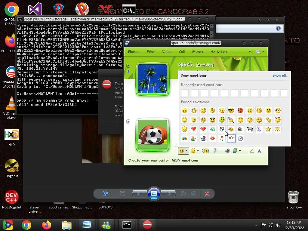
Task: Choose the MSN buddies people emoticon
Action: pyautogui.click(x=212, y=129)
